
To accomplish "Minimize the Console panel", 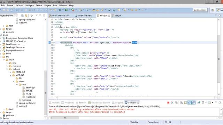I will tap(216, 102).
